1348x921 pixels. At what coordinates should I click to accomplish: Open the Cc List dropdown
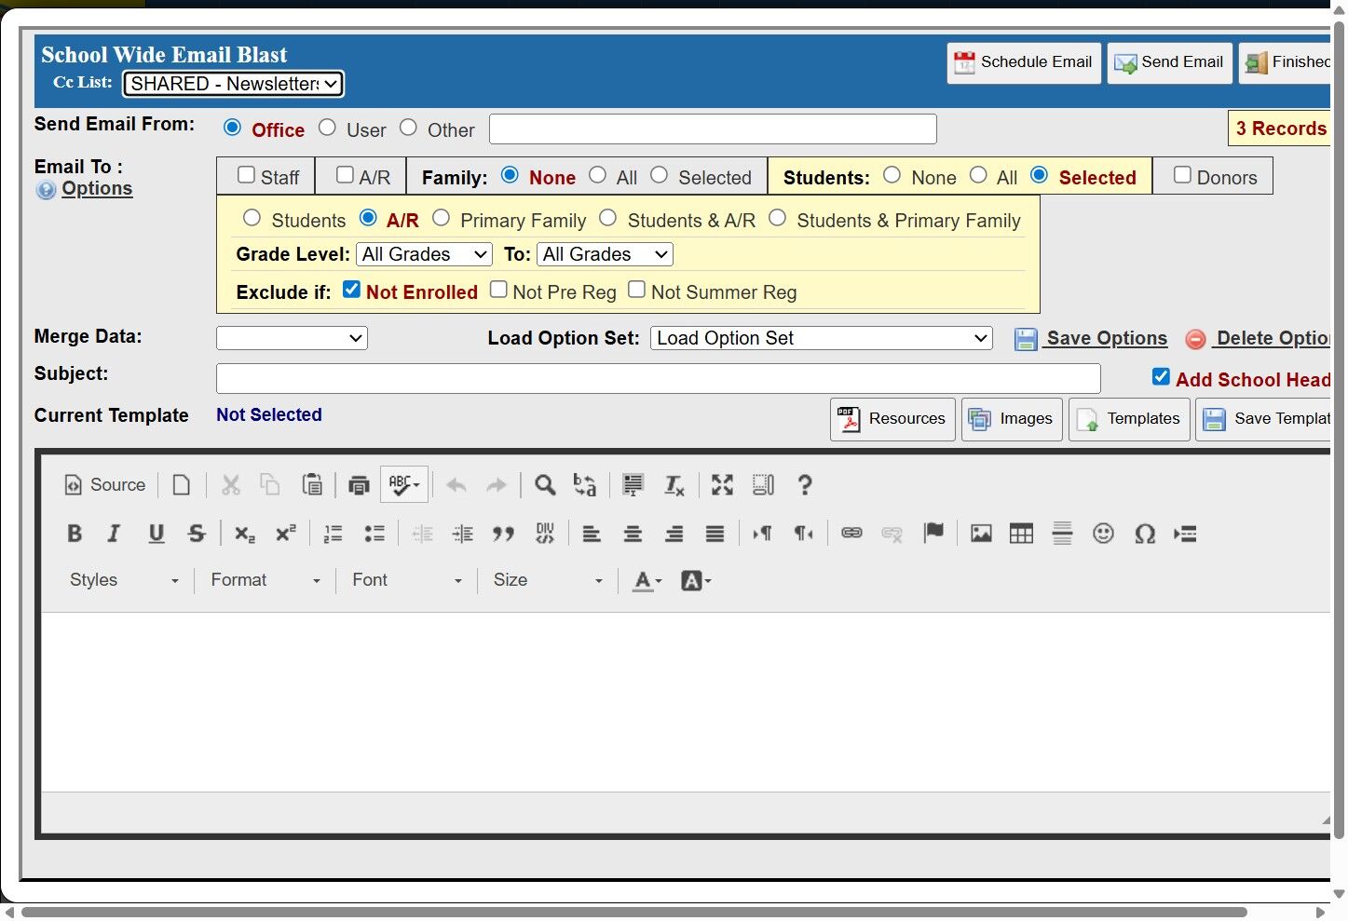233,84
